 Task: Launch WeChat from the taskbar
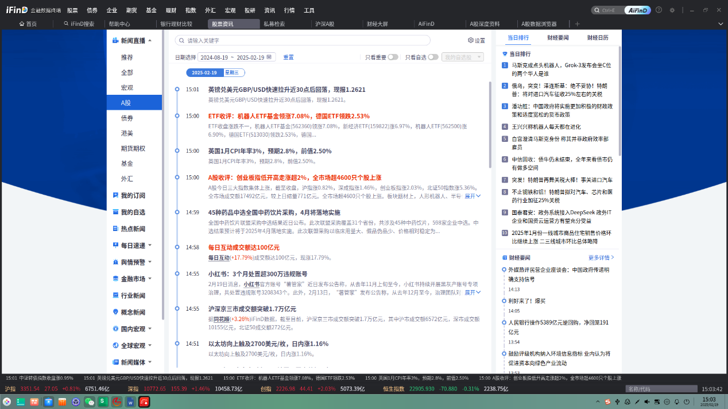pos(90,402)
